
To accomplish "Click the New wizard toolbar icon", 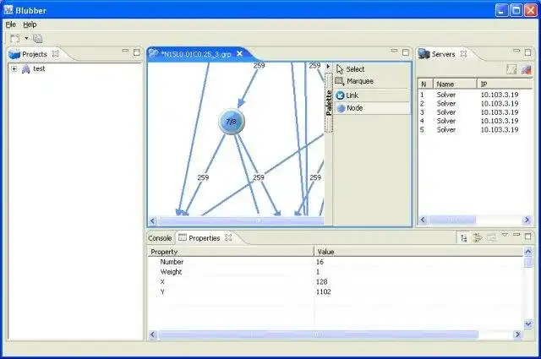I will 15,39.
